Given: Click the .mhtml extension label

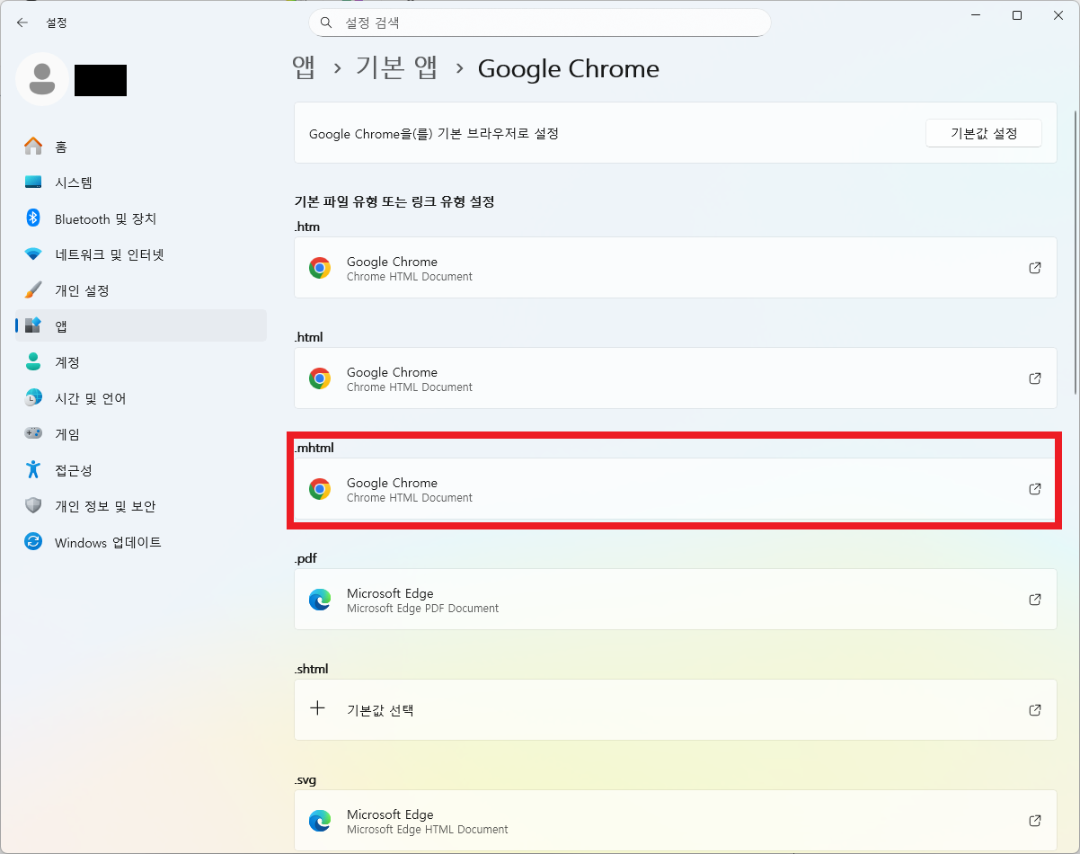Looking at the screenshot, I should point(314,448).
